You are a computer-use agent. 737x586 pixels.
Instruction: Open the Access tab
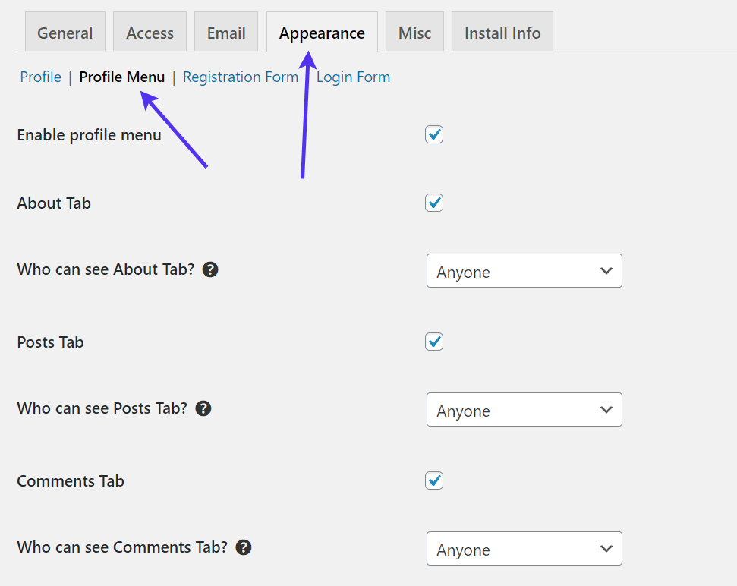click(x=150, y=32)
